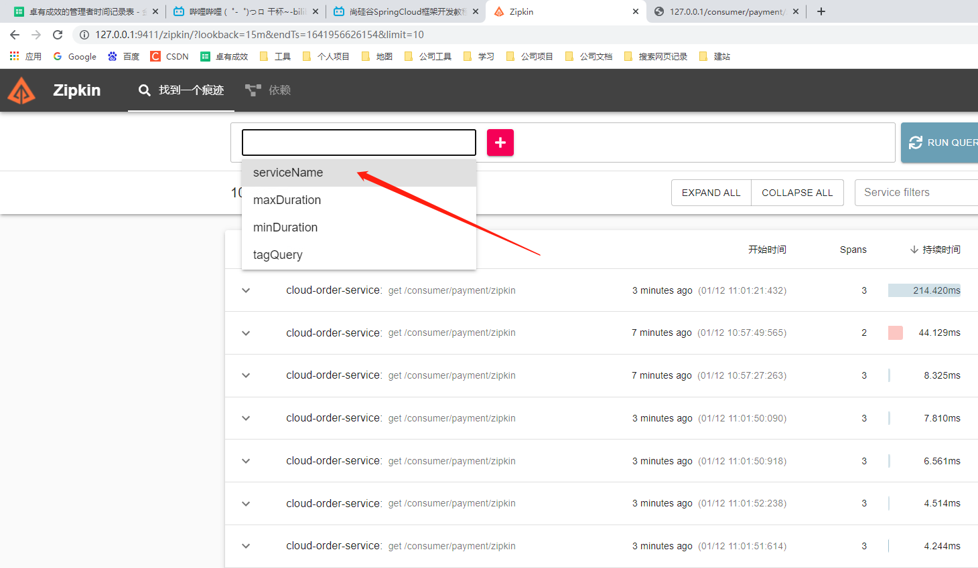Open the 学习 bookmark folder
This screenshot has width=978, height=568.
(x=478, y=56)
